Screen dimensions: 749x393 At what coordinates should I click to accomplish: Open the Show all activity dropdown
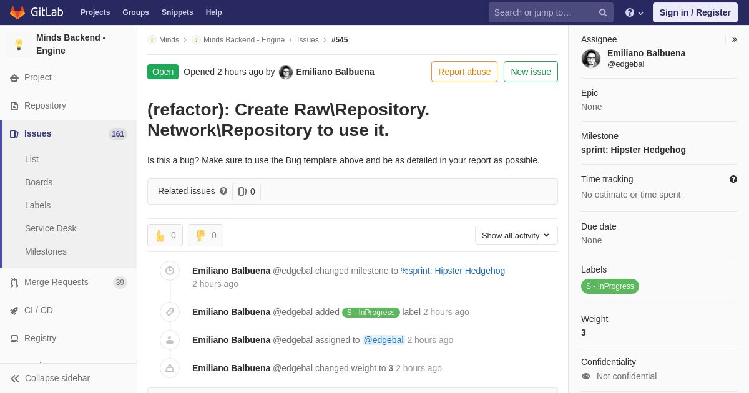point(516,235)
